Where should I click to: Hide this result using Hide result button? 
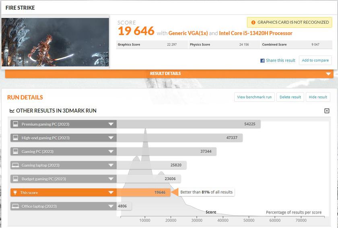318,97
